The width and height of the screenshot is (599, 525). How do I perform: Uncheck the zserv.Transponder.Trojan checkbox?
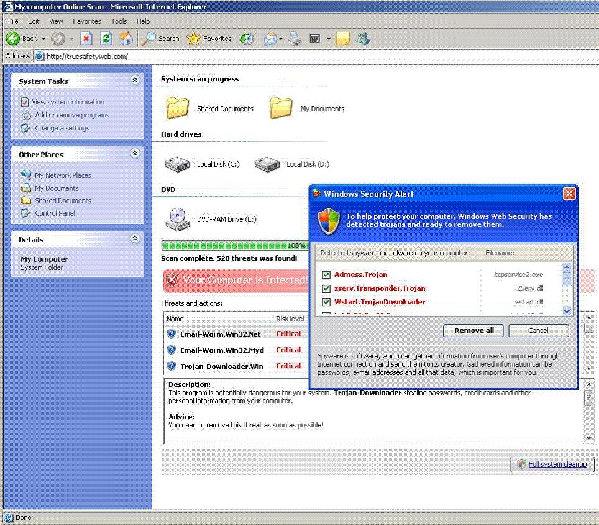(326, 288)
